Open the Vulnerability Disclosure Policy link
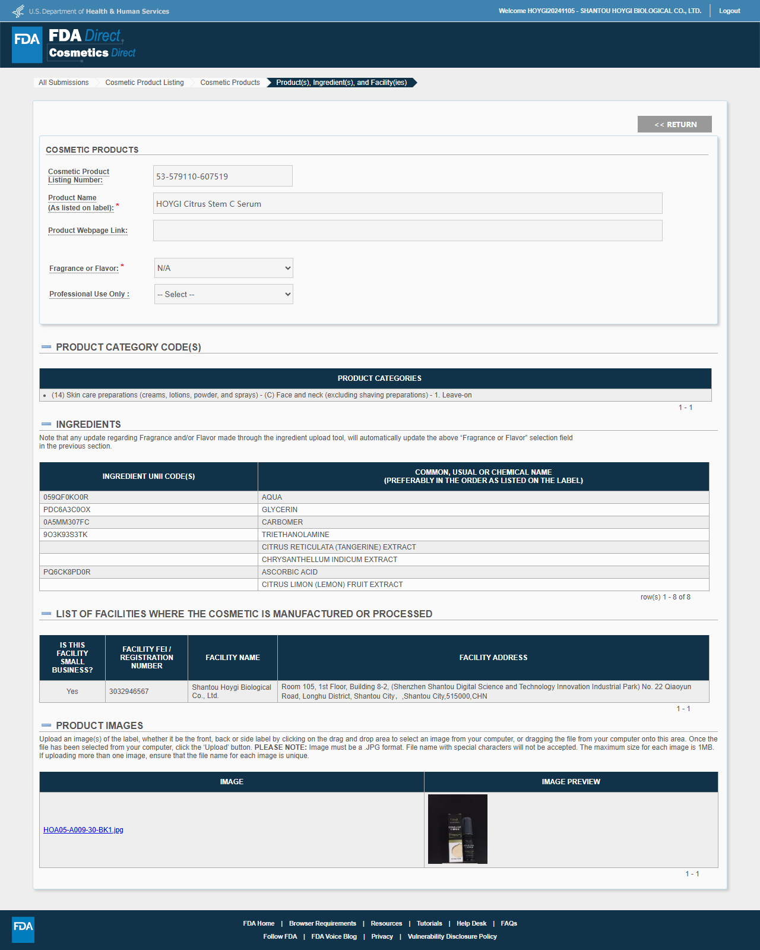Viewport: 760px width, 950px height. coord(452,936)
